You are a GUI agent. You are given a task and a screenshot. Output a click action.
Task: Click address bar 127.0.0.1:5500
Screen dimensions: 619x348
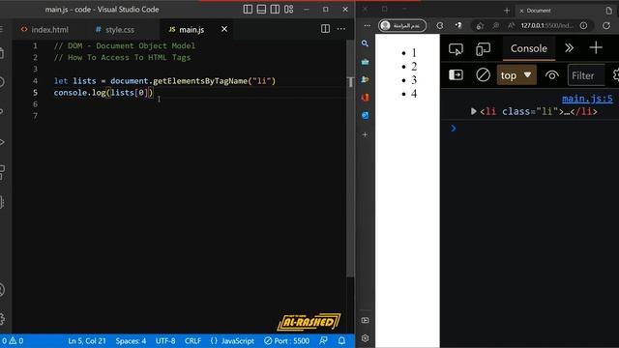pos(546,26)
